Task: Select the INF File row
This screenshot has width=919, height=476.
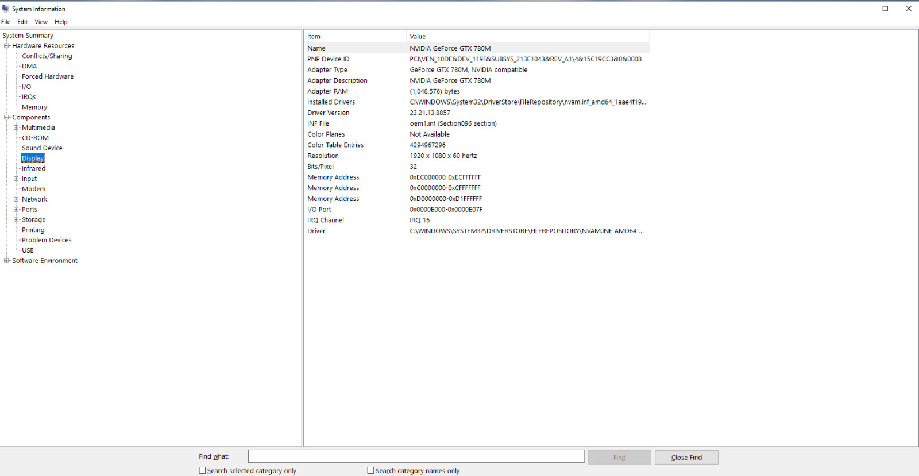Action: coord(477,123)
